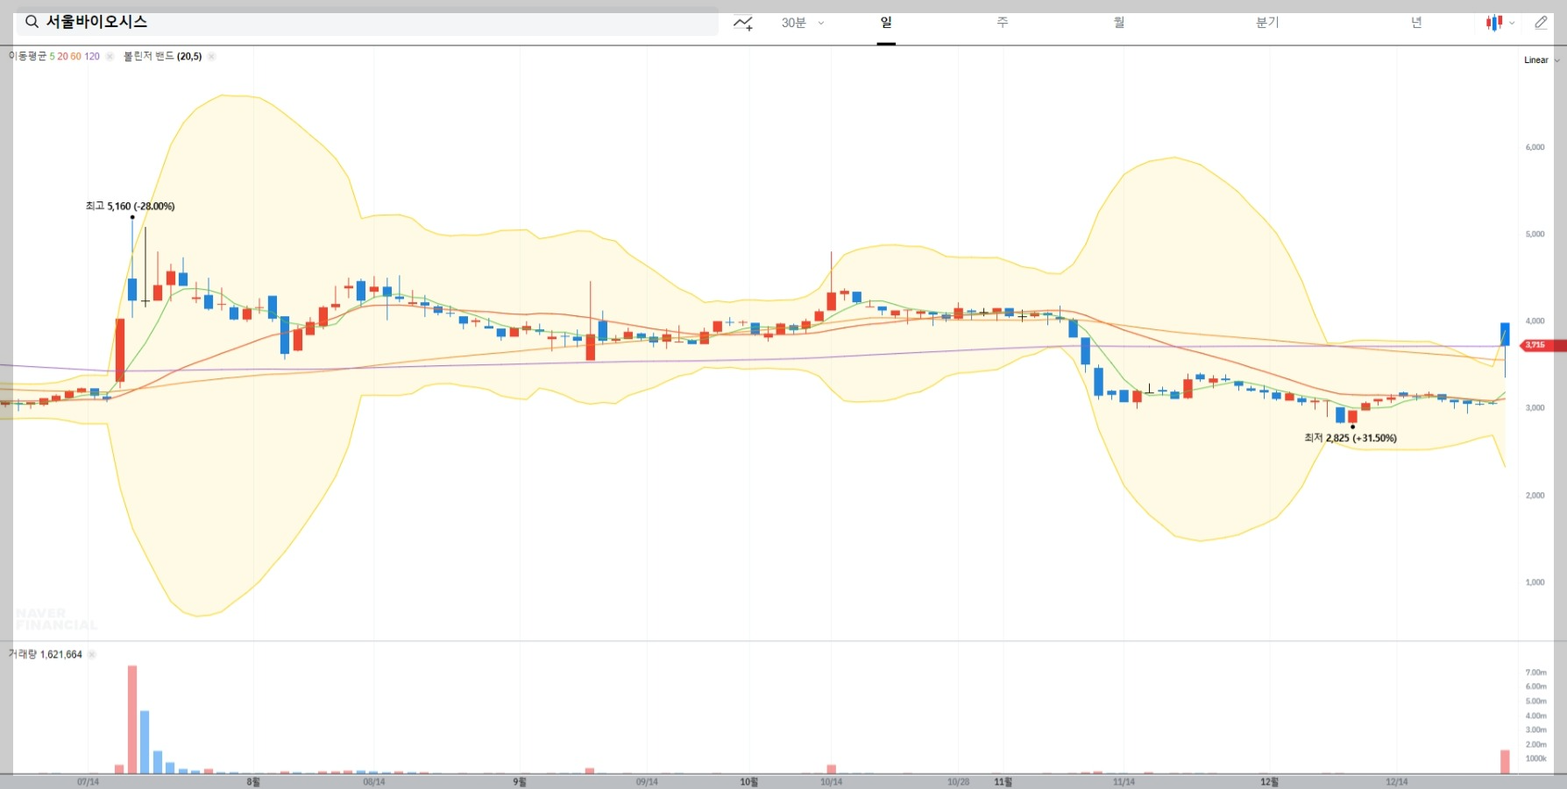This screenshot has height=789, width=1567.
Task: Expand the Linear scale dropdown
Action: pos(1542,60)
